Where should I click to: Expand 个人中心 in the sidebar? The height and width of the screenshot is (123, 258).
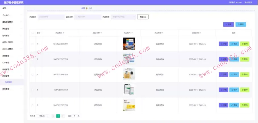point(12,15)
